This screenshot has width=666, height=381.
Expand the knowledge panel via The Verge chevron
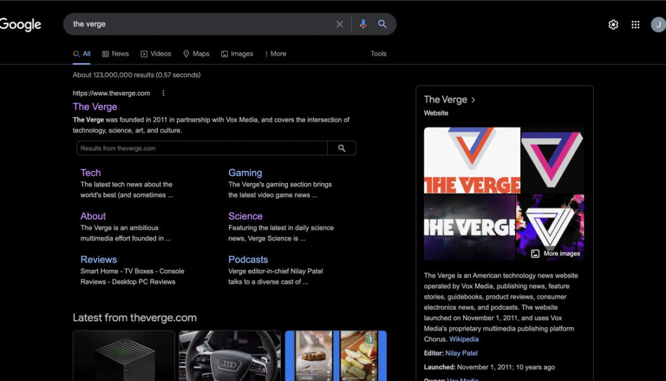pyautogui.click(x=473, y=99)
